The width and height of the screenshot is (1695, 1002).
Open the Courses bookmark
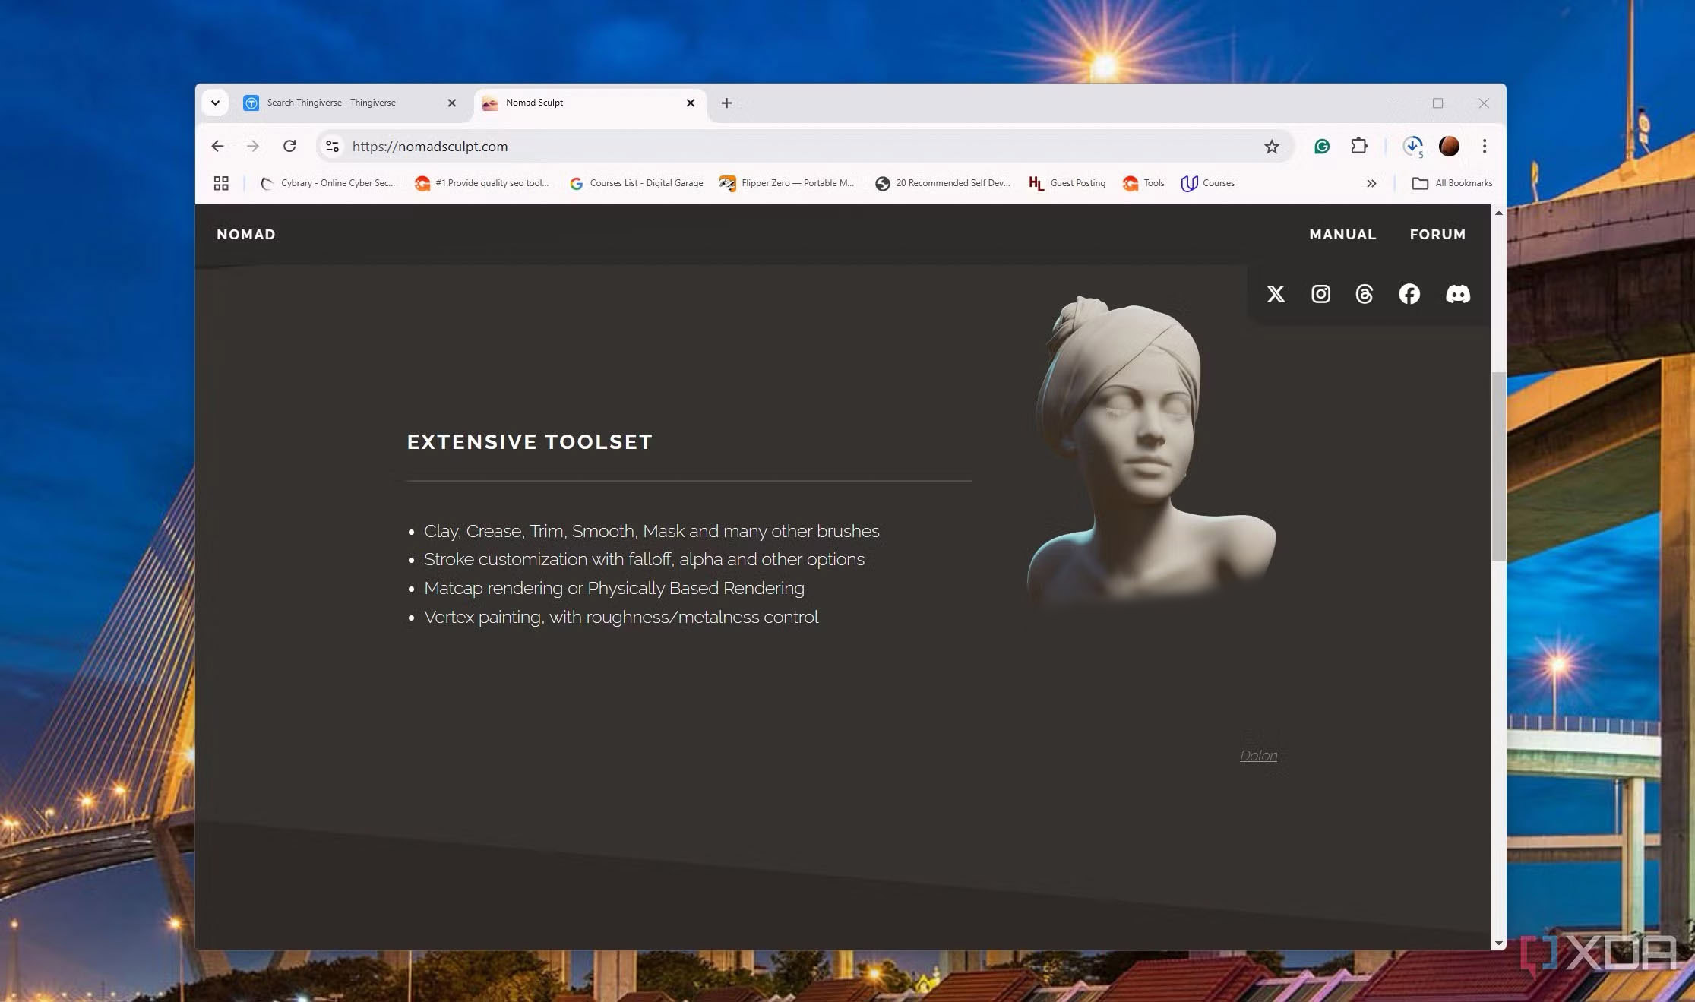tap(1208, 183)
